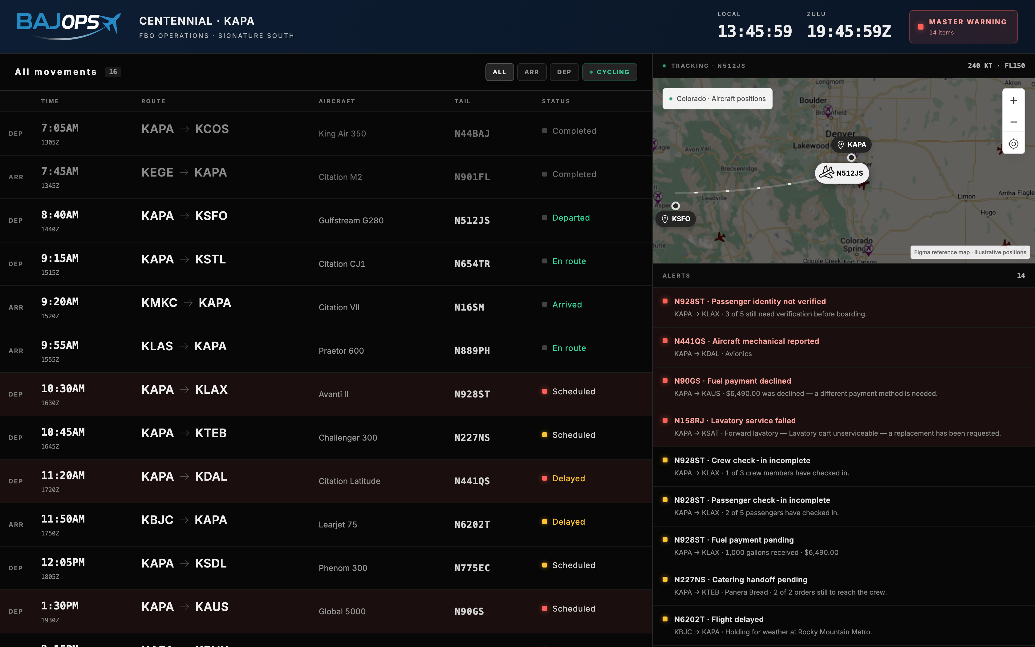The width and height of the screenshot is (1035, 647).
Task: Open the N928ST Passenger identity not verified alert
Action: coord(843,308)
